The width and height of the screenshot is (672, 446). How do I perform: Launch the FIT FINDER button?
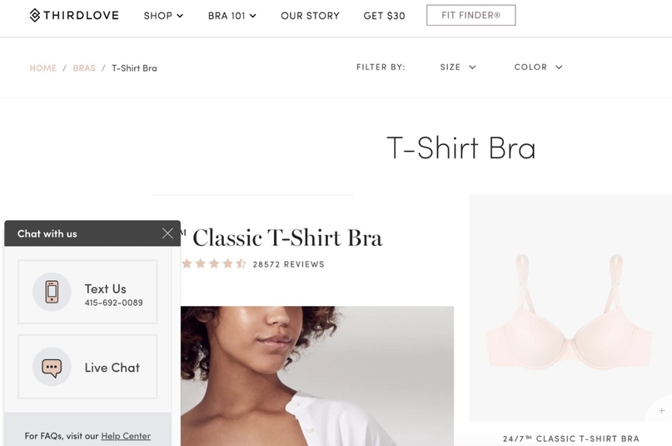click(471, 16)
